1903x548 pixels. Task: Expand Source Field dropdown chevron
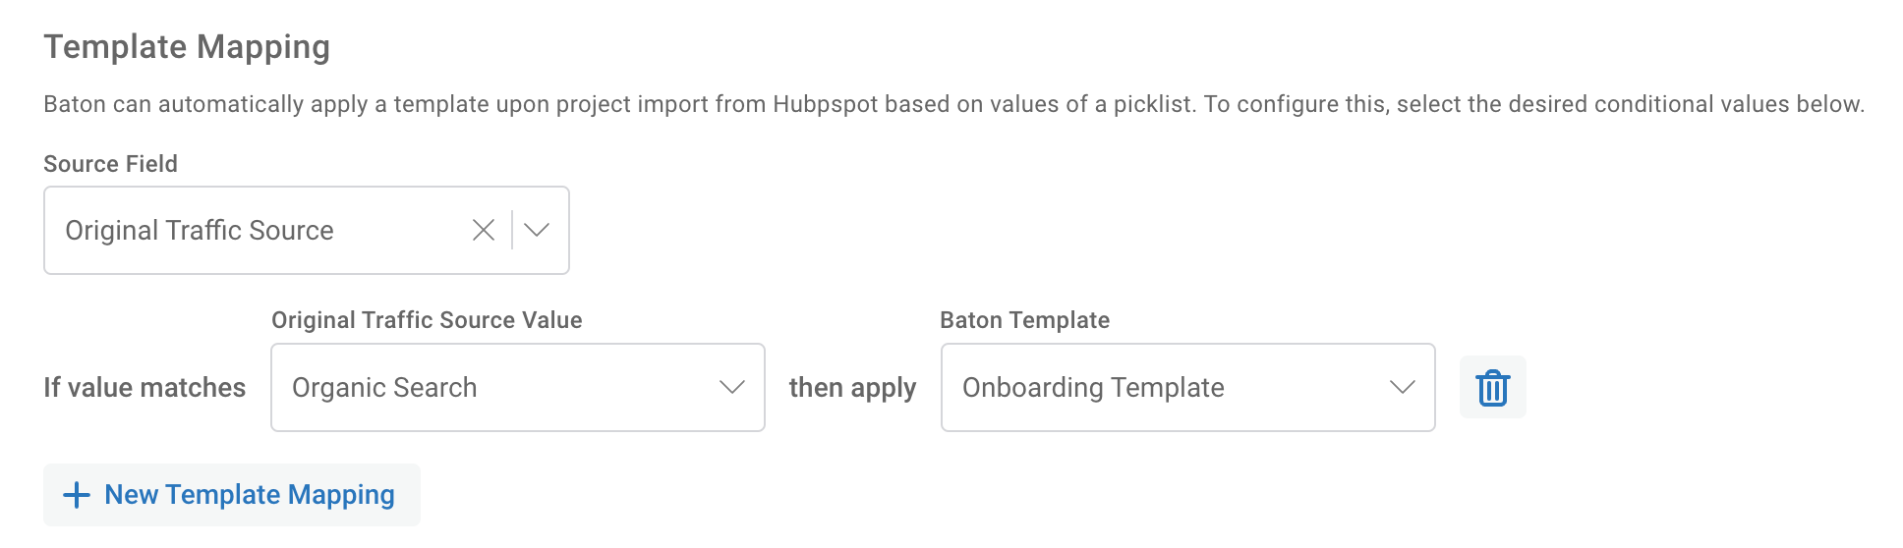pyautogui.click(x=537, y=230)
